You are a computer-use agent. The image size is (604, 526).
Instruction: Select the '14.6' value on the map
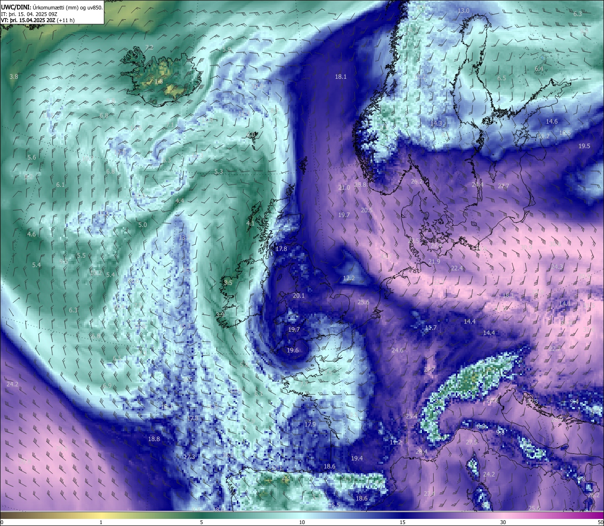552,122
